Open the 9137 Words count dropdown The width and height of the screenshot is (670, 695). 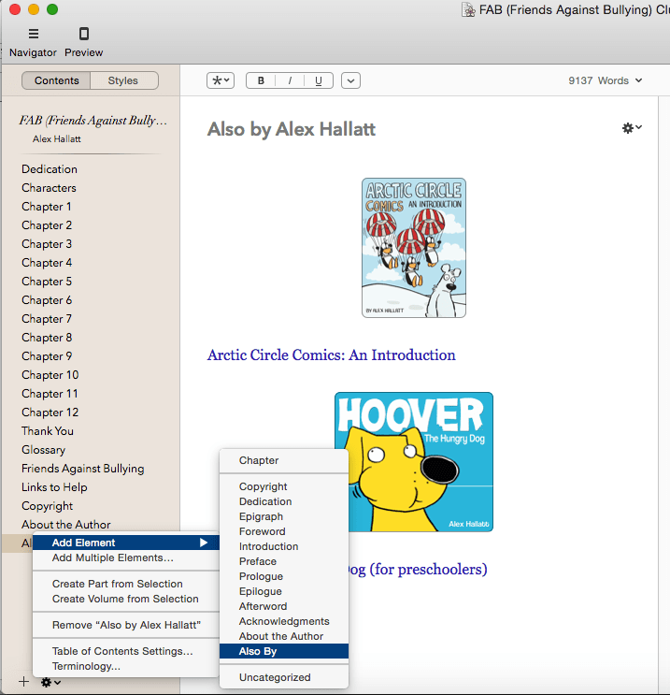[606, 80]
